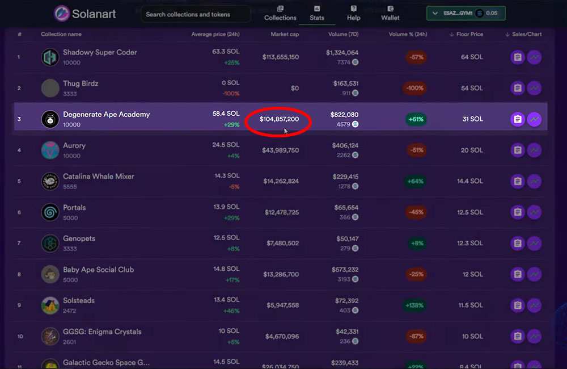
Task: Open sales list for Degenerate Ape Academy
Action: (517, 119)
